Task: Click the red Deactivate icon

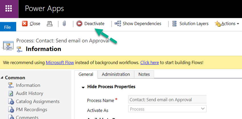Action: coord(79,24)
